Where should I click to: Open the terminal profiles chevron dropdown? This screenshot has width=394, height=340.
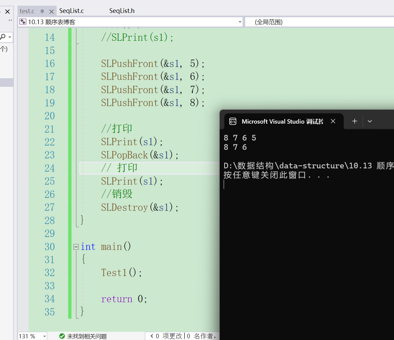(369, 121)
